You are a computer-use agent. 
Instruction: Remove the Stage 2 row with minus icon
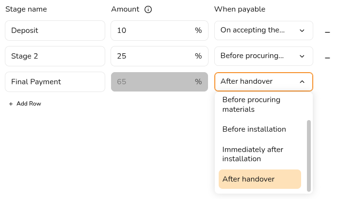[x=328, y=57]
